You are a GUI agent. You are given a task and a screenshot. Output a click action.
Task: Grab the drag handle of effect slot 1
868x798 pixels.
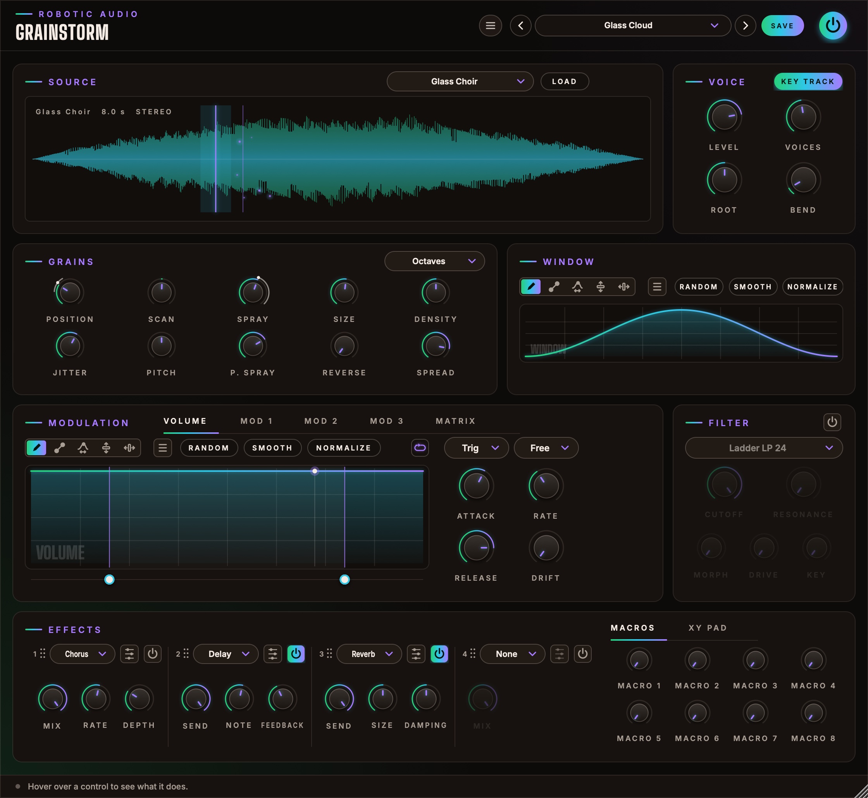43,654
